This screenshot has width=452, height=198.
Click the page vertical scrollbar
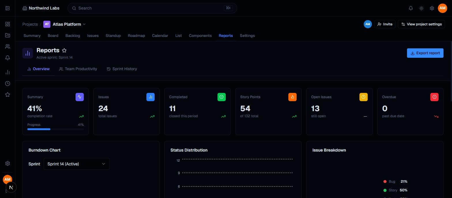pyautogui.click(x=451, y=71)
